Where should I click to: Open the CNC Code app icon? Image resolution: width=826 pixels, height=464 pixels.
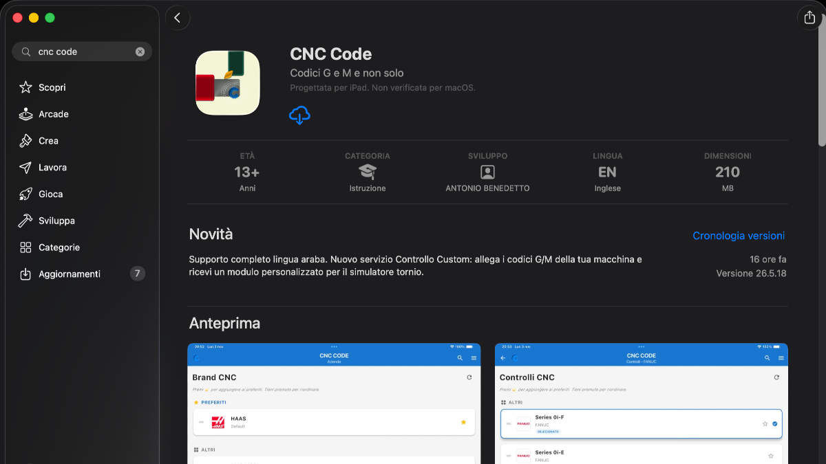[228, 82]
